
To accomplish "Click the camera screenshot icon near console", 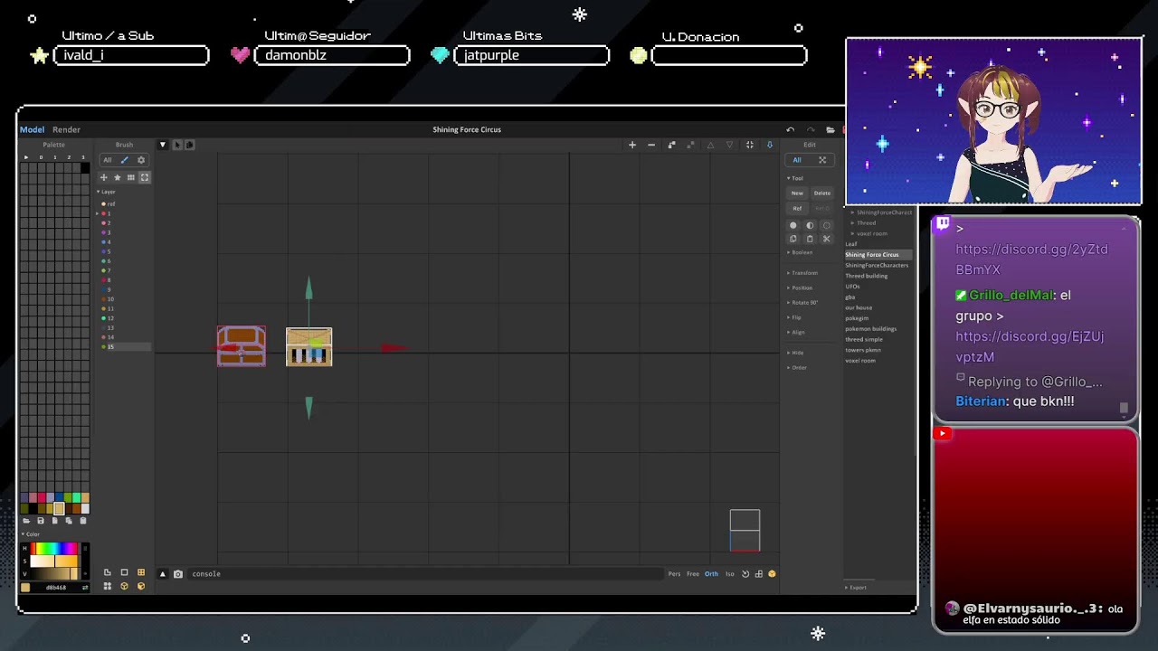I will [x=178, y=574].
